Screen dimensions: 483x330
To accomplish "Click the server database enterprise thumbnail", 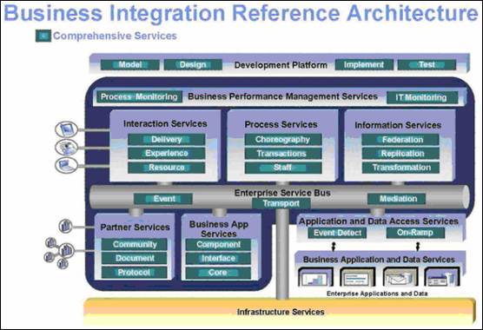I will coord(442,277).
